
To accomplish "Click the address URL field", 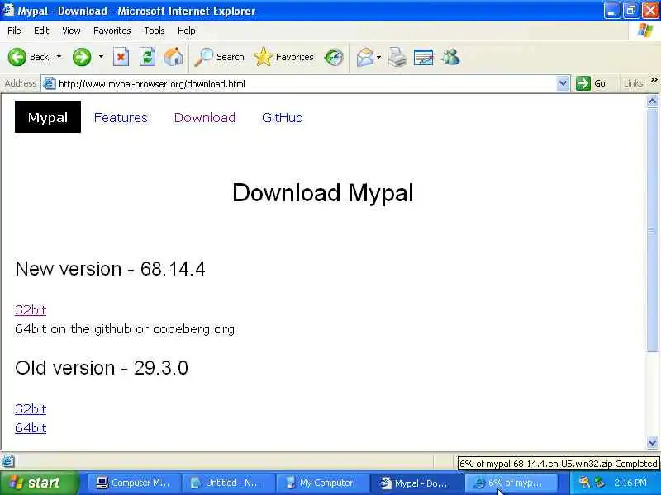I will [306, 83].
